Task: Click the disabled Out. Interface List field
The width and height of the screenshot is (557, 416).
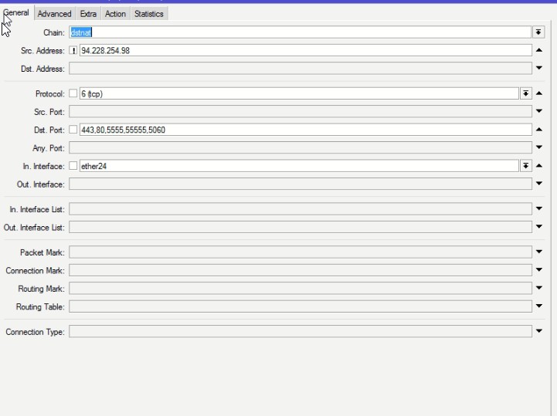Action: point(301,227)
